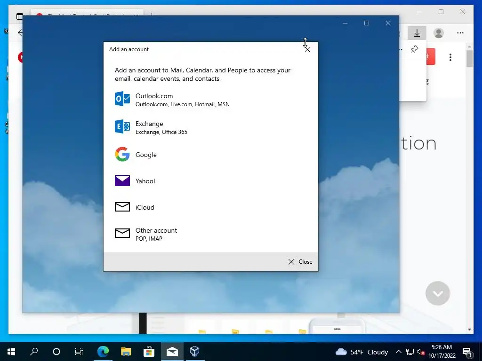
Task: Click the round scroll-down chevron on webpage
Action: pyautogui.click(x=438, y=293)
